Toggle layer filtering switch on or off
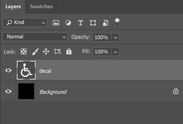This screenshot has height=124, width=183. click(x=117, y=23)
